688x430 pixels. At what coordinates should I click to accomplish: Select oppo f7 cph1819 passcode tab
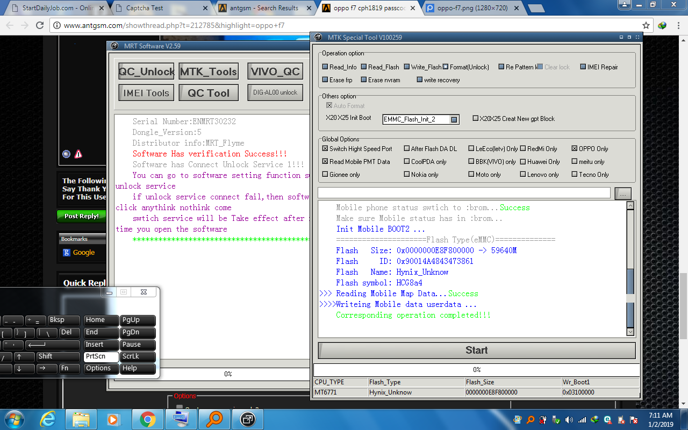[370, 8]
